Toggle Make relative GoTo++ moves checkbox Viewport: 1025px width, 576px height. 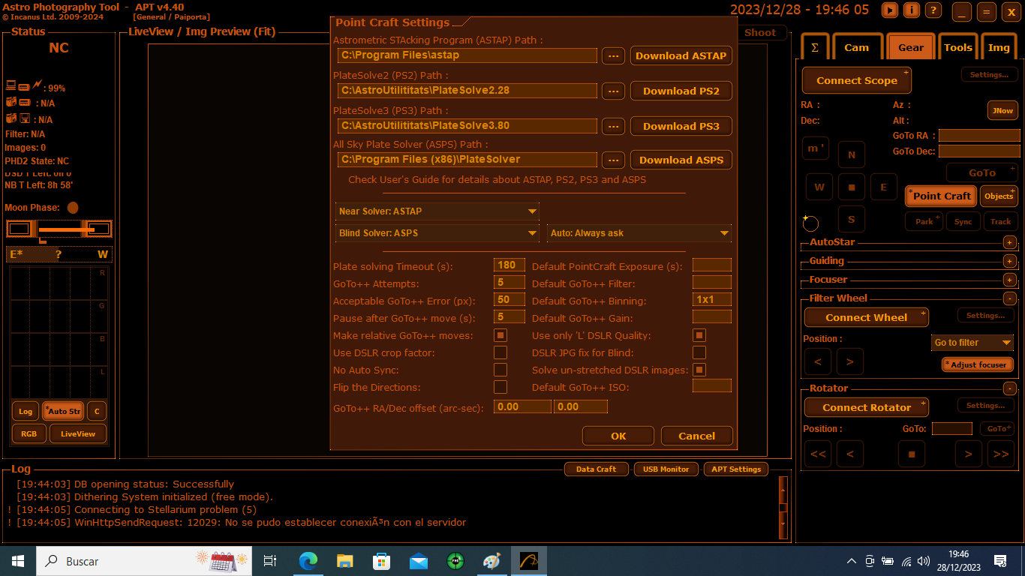click(500, 335)
